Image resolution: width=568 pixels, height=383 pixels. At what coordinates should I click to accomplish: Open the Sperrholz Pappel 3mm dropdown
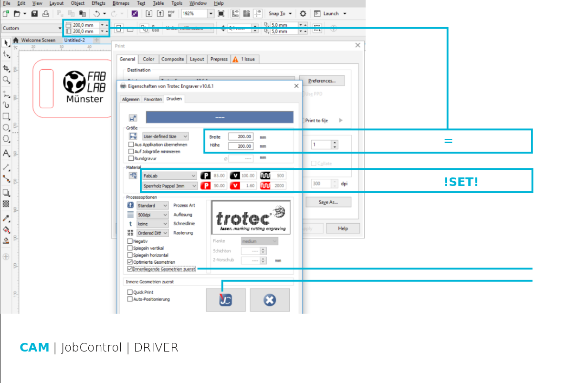pyautogui.click(x=169, y=186)
